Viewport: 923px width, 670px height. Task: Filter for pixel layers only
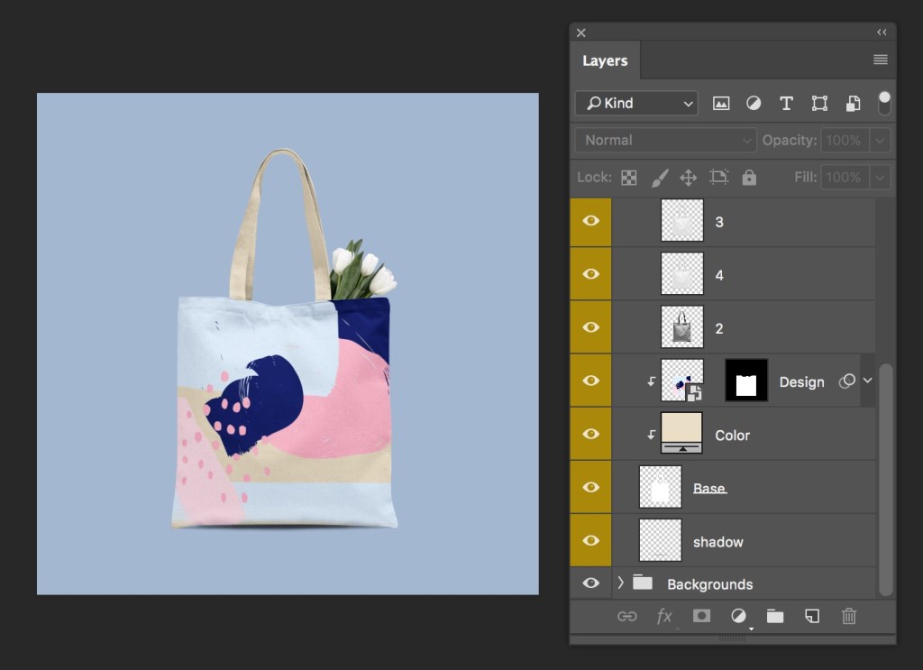click(721, 103)
